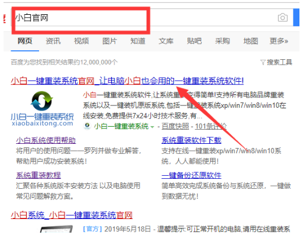Select the 知道 tab

[x=138, y=41]
